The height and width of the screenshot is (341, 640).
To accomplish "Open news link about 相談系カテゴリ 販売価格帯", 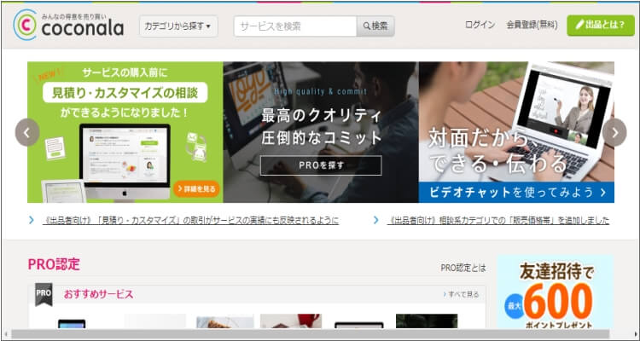I will [498, 221].
